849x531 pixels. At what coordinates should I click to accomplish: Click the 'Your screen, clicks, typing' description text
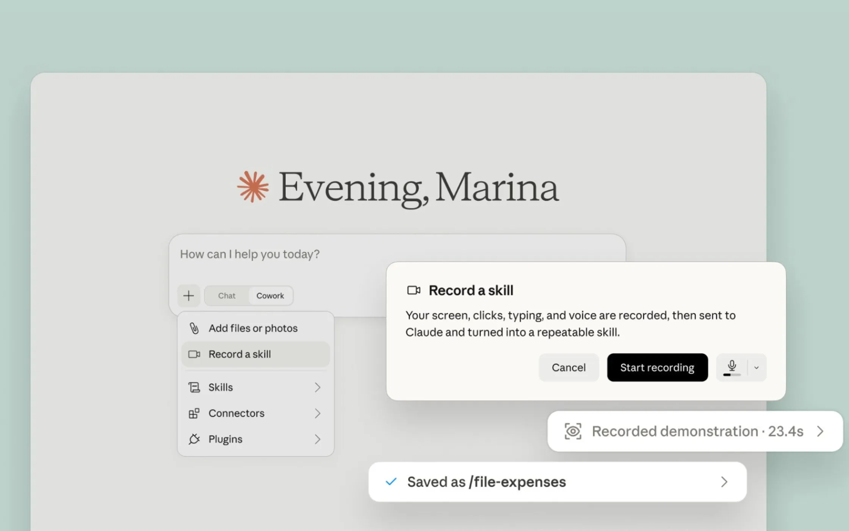click(570, 324)
